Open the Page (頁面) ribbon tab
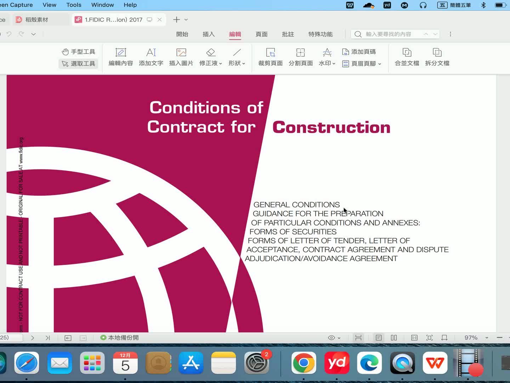Screen dimensions: 510x383 (x=261, y=34)
